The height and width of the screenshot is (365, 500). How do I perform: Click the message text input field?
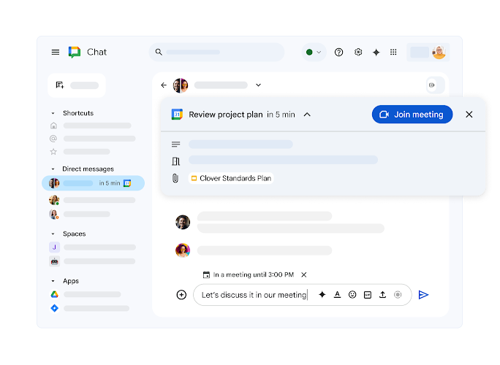(252, 295)
